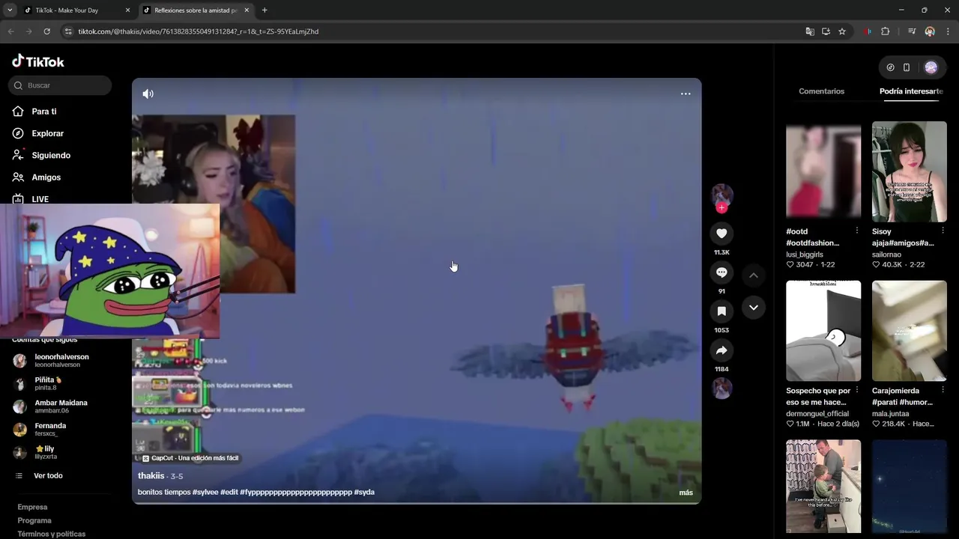
Task: Open options for the Carajomierda video
Action: [x=943, y=390]
